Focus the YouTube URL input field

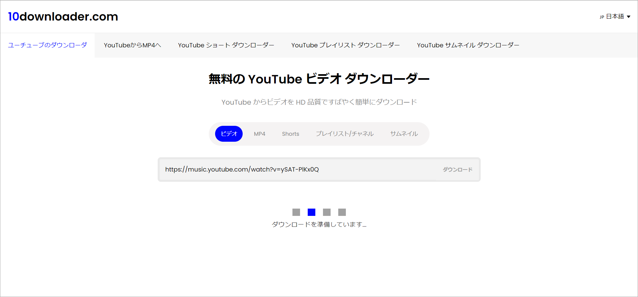(x=298, y=170)
